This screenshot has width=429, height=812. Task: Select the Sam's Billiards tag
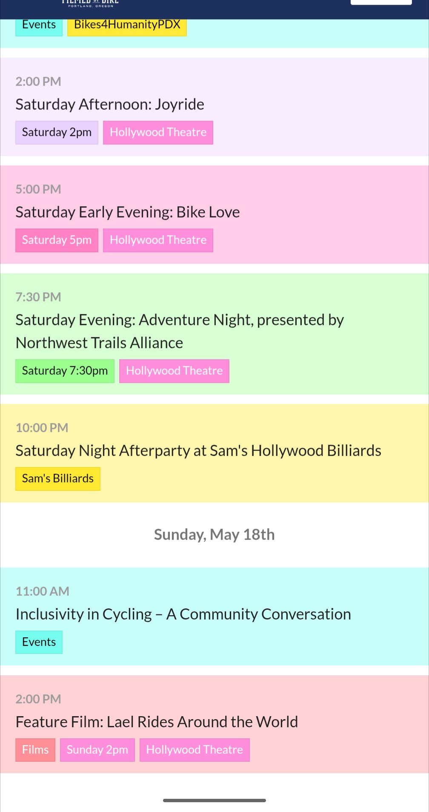[x=58, y=479]
